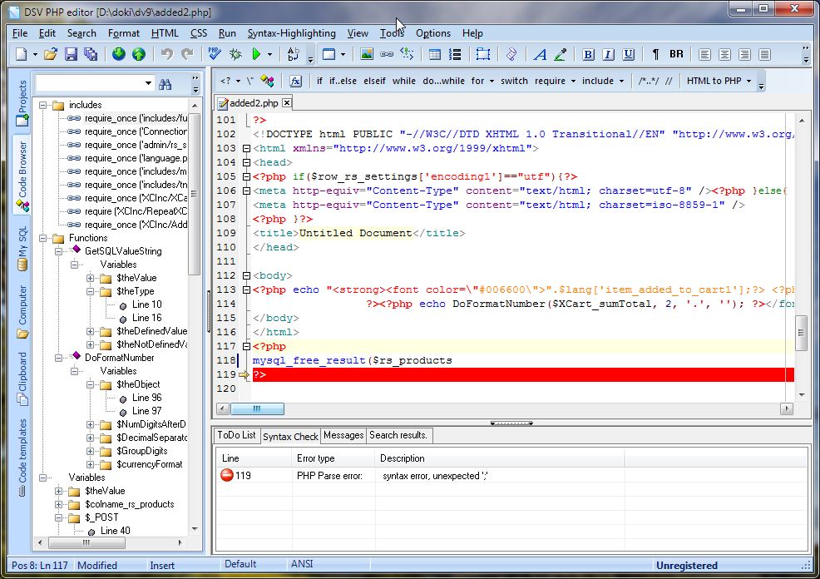
Task: Click the editor horizontal scrollbar thumb
Action: click(x=257, y=409)
